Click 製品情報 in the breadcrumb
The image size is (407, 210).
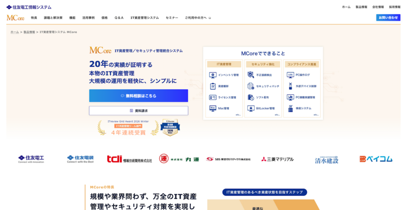pos(30,32)
